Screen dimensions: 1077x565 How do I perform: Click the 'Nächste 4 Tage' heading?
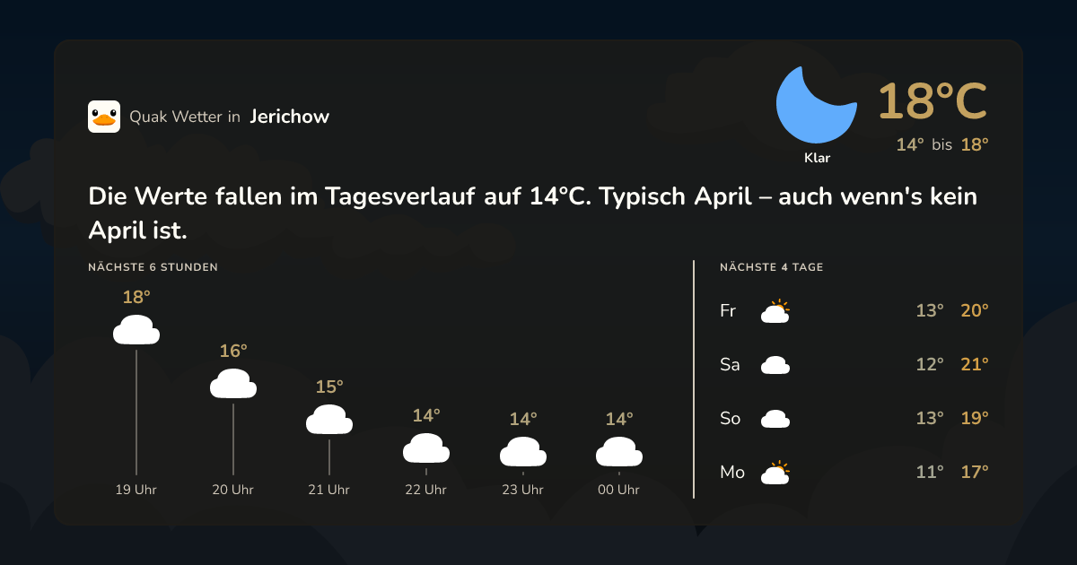772,267
